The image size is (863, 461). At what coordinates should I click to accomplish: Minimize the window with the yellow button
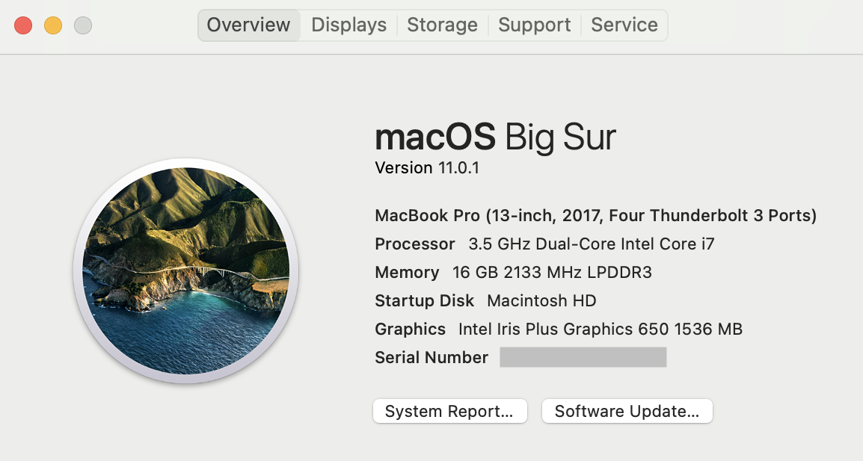(x=53, y=25)
